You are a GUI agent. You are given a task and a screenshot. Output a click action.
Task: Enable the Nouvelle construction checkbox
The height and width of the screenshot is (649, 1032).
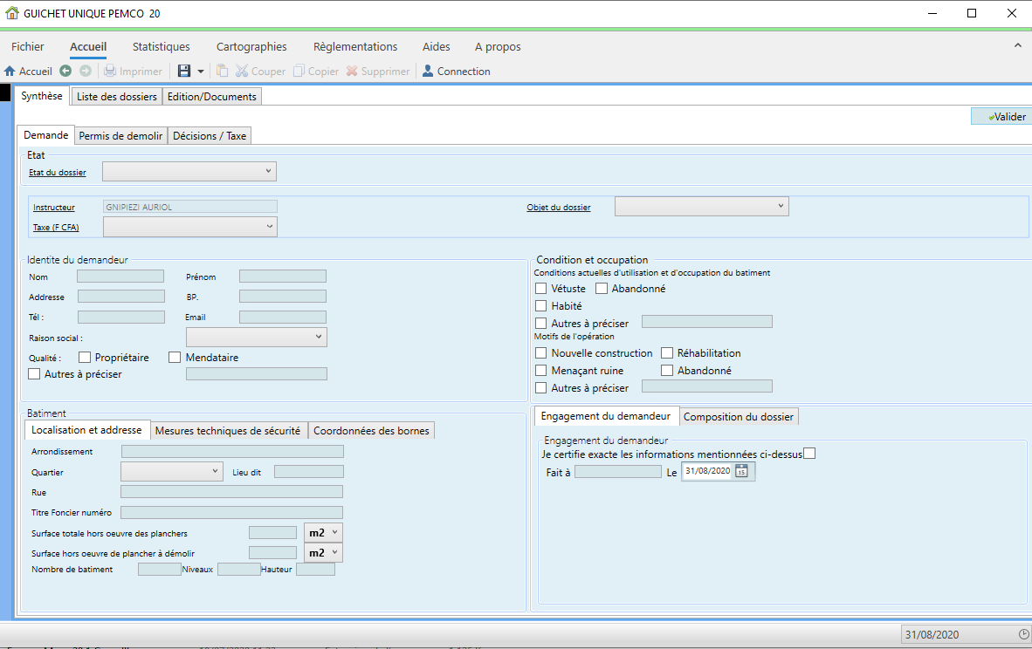point(541,353)
